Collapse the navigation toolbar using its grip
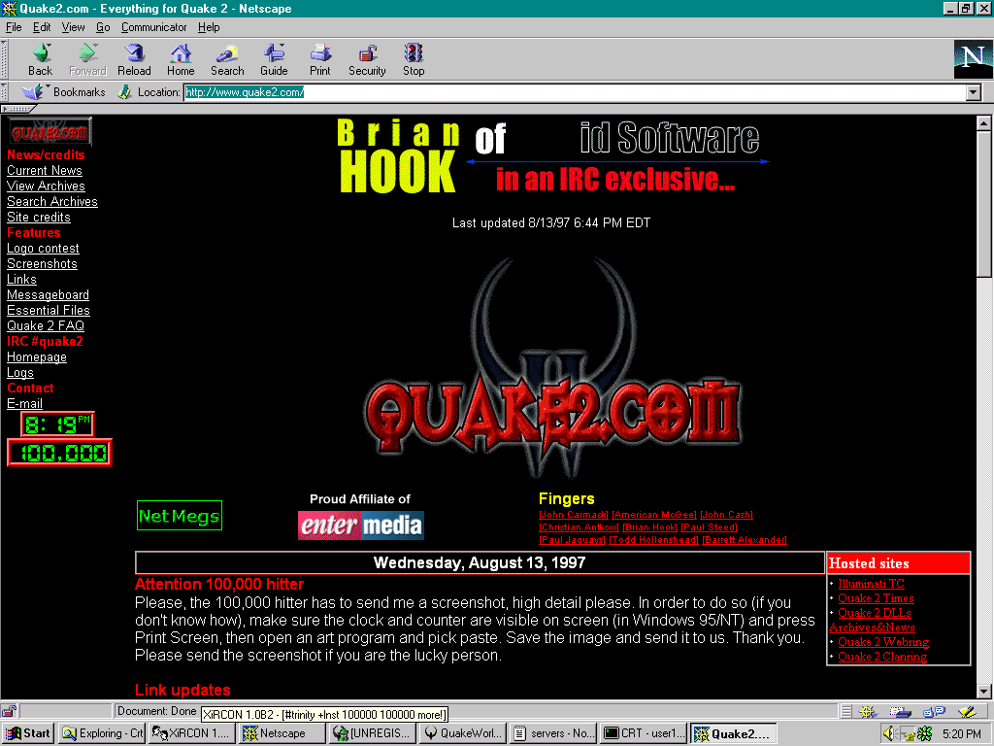This screenshot has height=746, width=994. pos(4,59)
